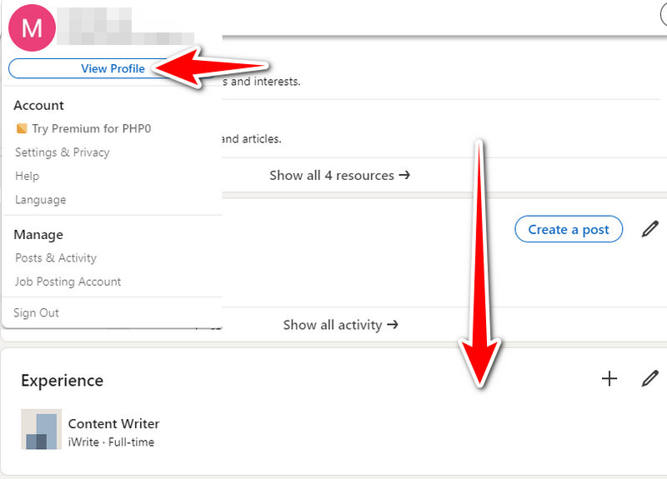667x479 pixels.
Task: Click the iWrite · Full-time company text
Action: tap(111, 442)
